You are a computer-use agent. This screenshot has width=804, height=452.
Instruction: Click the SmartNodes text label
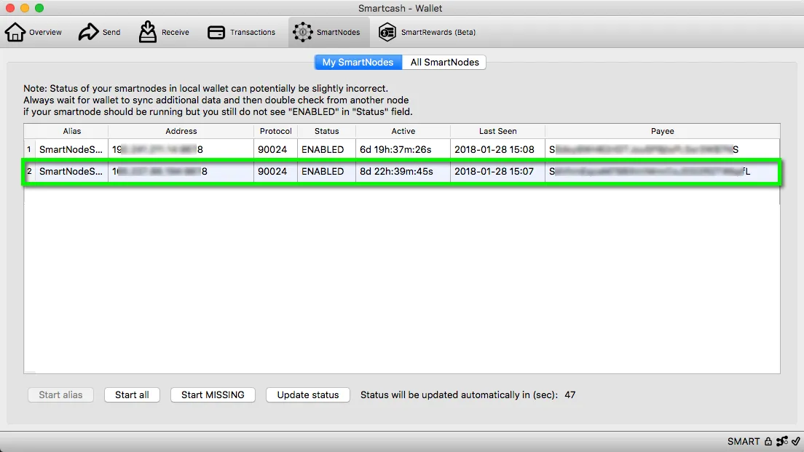[339, 32]
